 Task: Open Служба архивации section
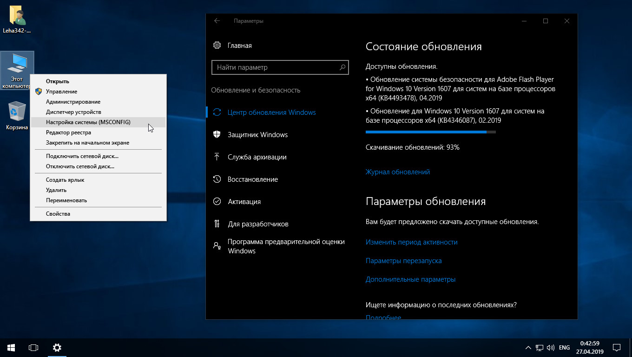(x=257, y=157)
